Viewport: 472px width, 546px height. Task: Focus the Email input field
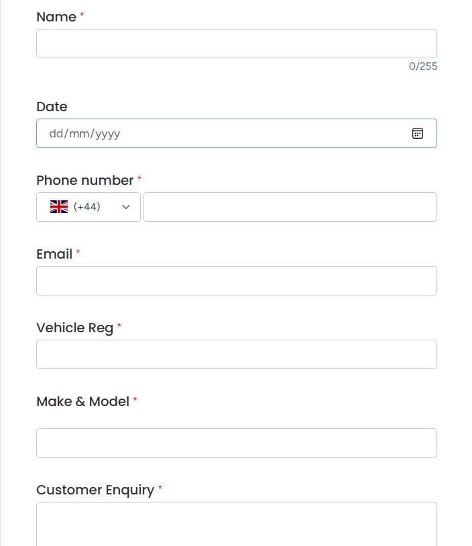coord(237,281)
